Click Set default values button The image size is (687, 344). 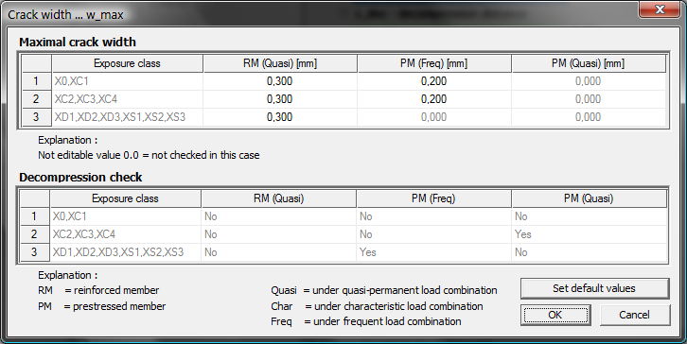(x=594, y=288)
